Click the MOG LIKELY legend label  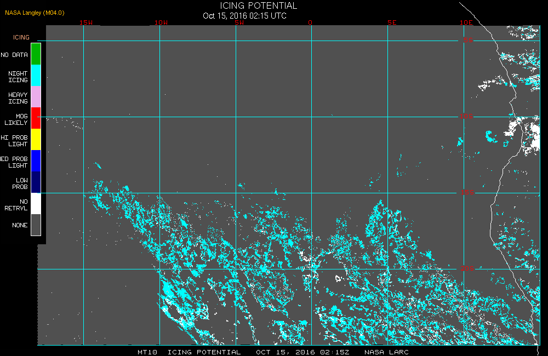(16, 119)
